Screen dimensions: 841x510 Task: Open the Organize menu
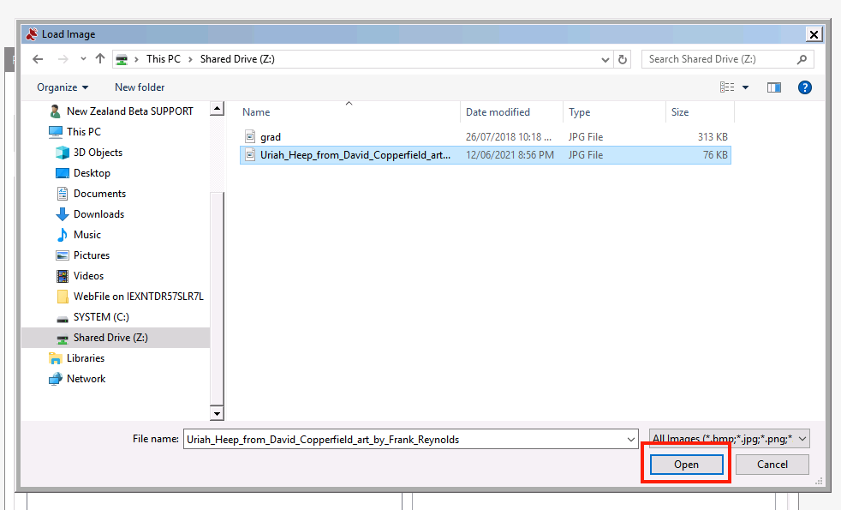(63, 87)
